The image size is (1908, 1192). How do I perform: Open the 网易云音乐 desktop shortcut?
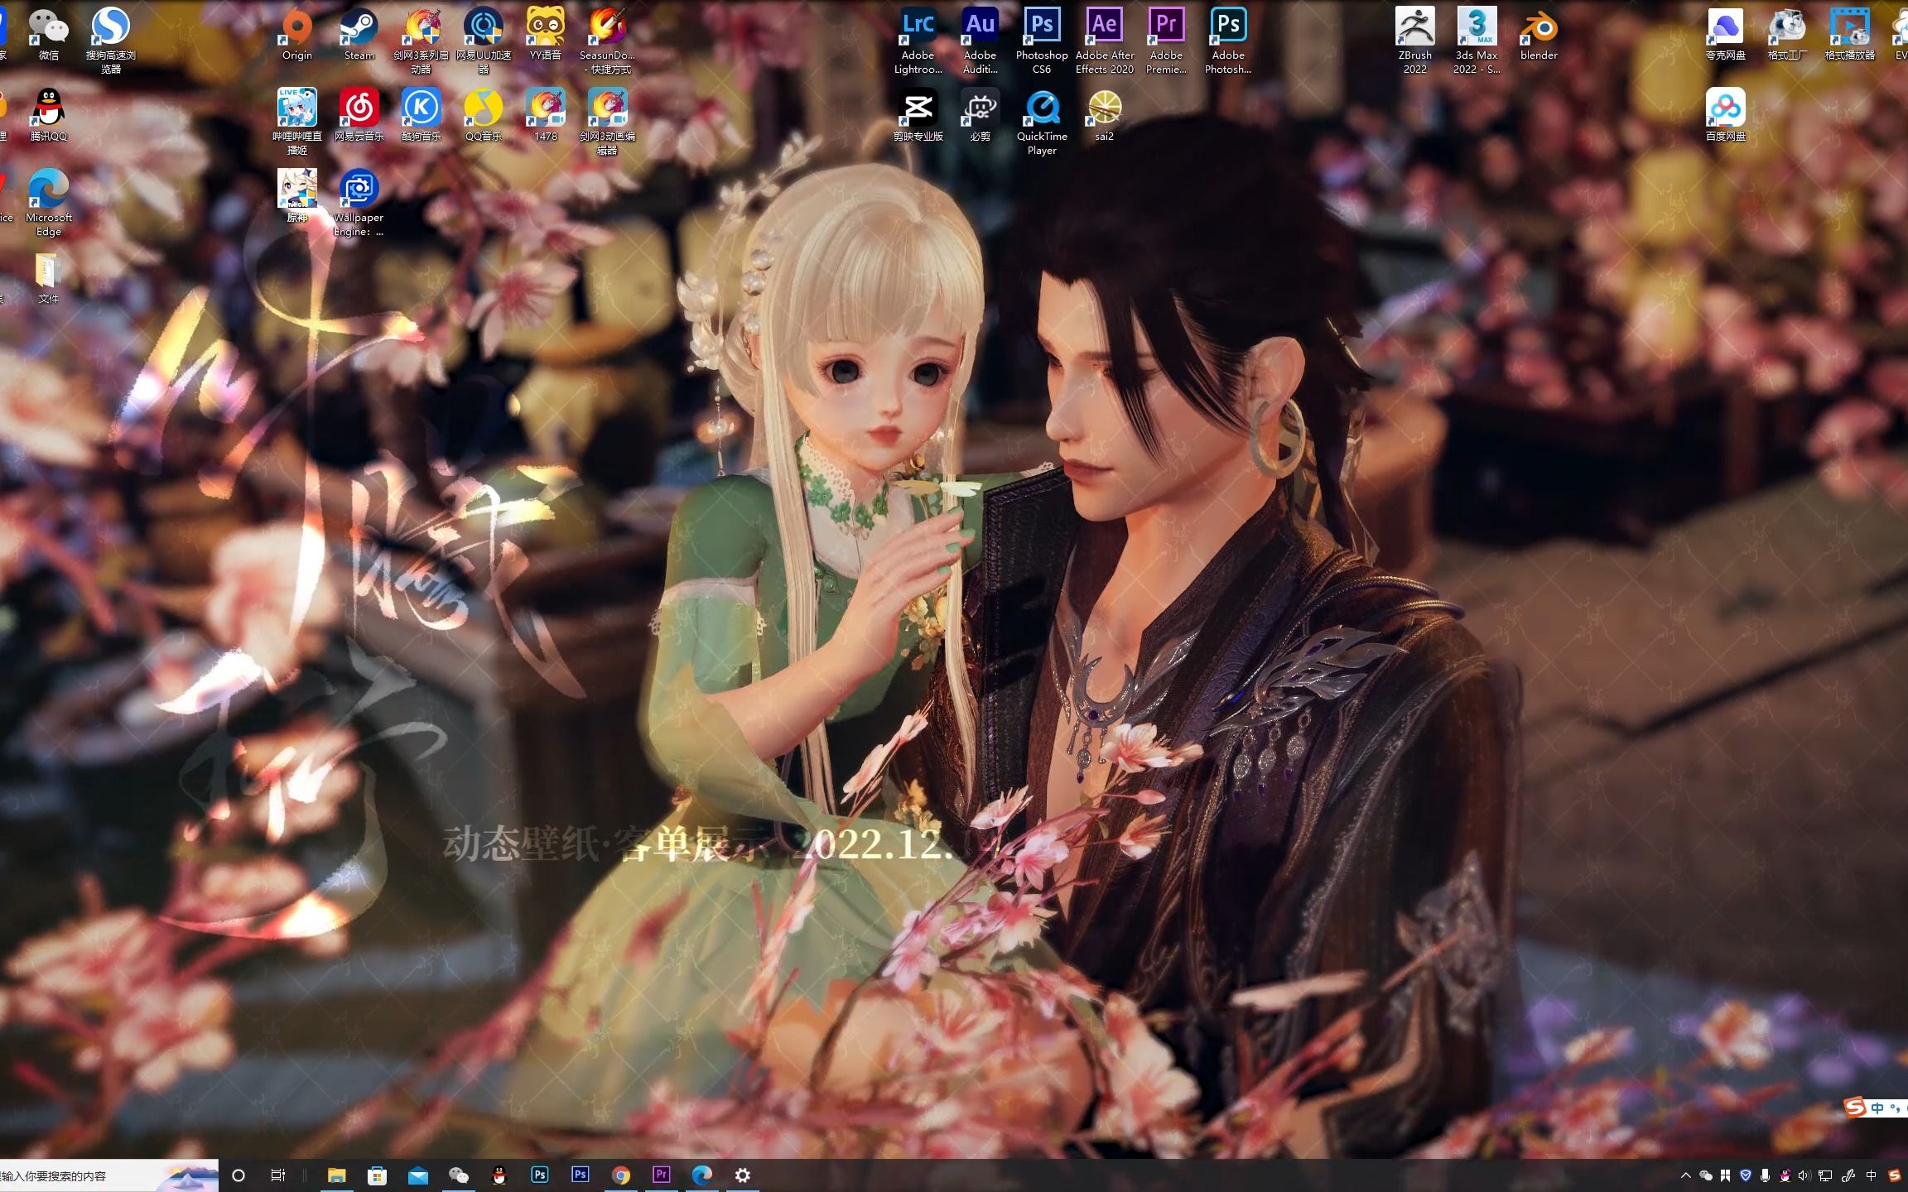(x=359, y=116)
